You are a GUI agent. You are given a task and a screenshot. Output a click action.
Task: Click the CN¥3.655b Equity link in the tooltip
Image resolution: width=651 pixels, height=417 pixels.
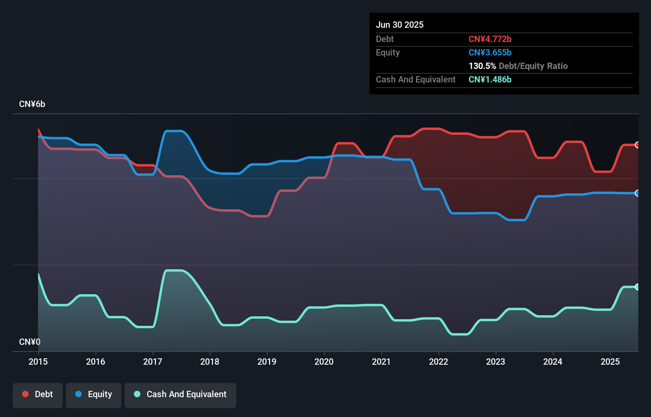(x=490, y=52)
